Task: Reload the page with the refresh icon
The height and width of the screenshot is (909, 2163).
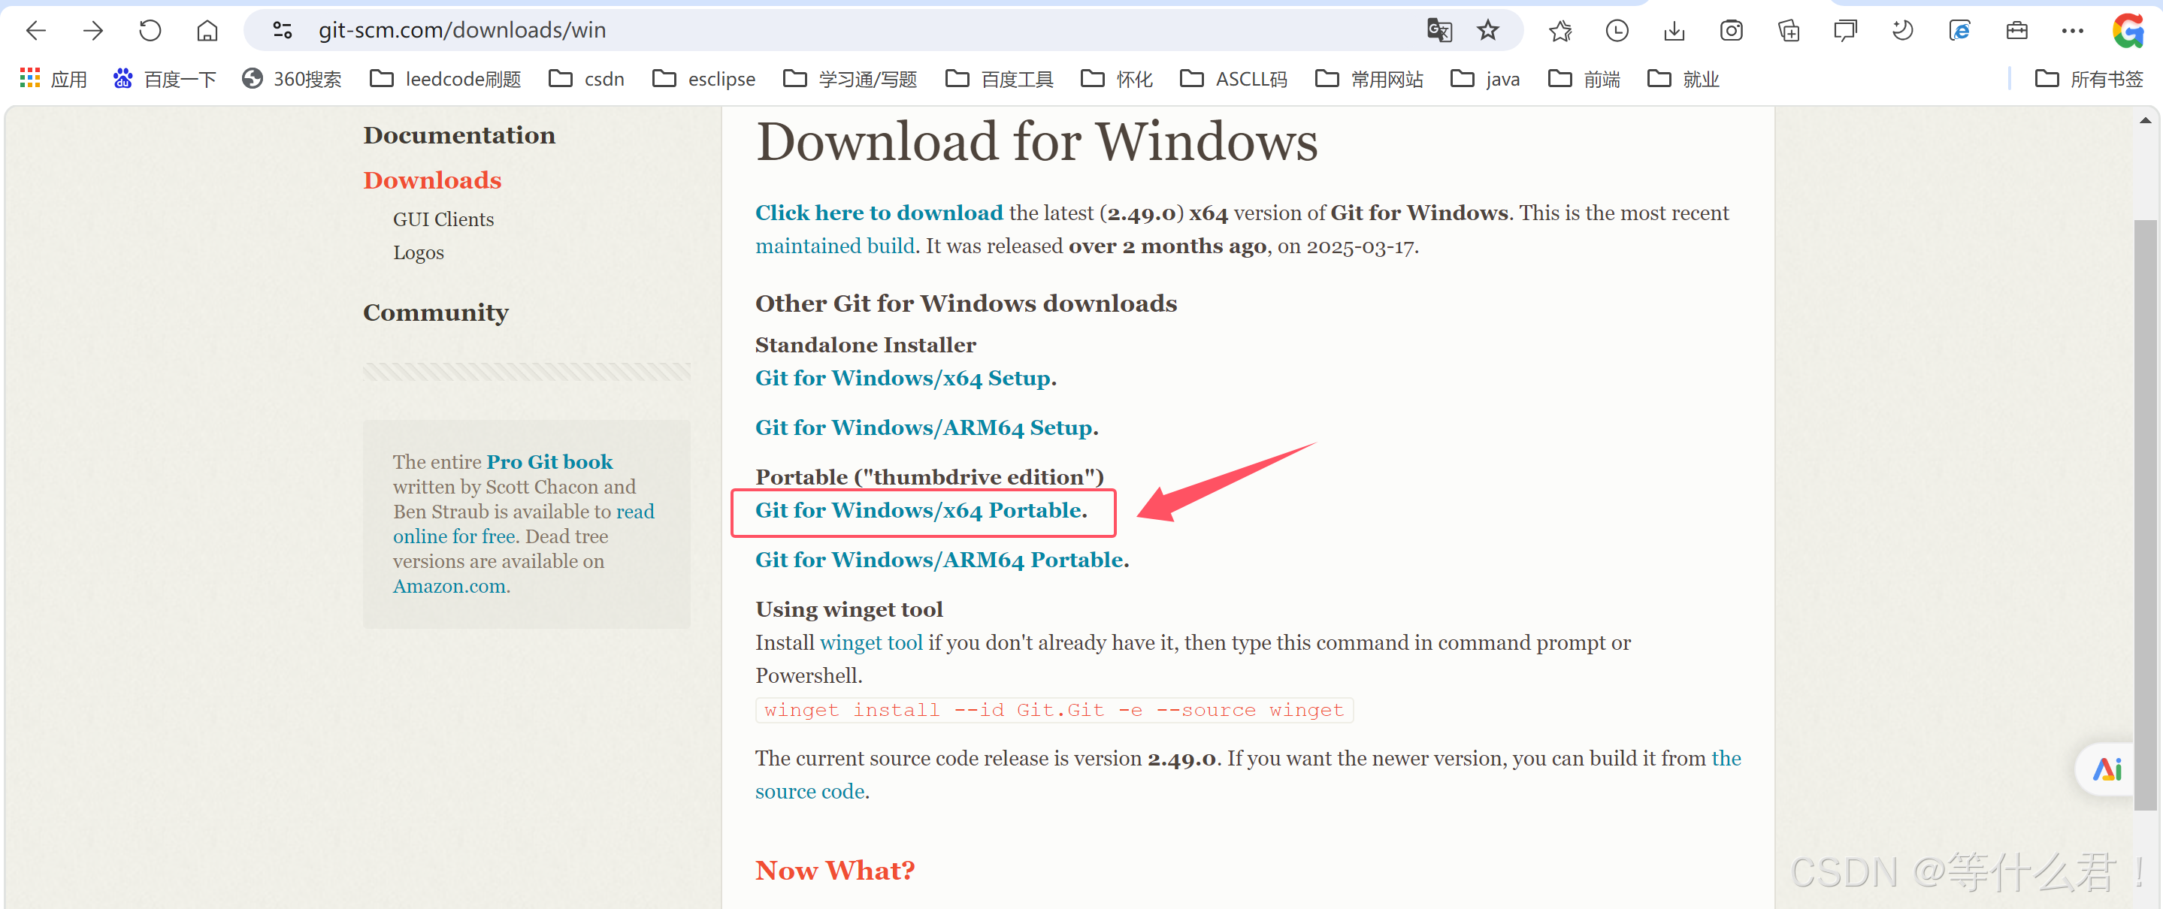Action: (x=150, y=31)
